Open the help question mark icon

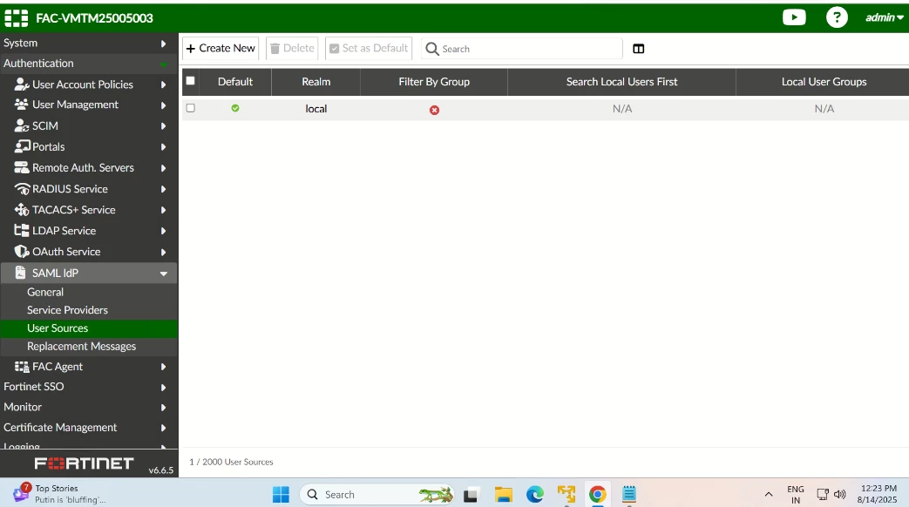tap(837, 17)
